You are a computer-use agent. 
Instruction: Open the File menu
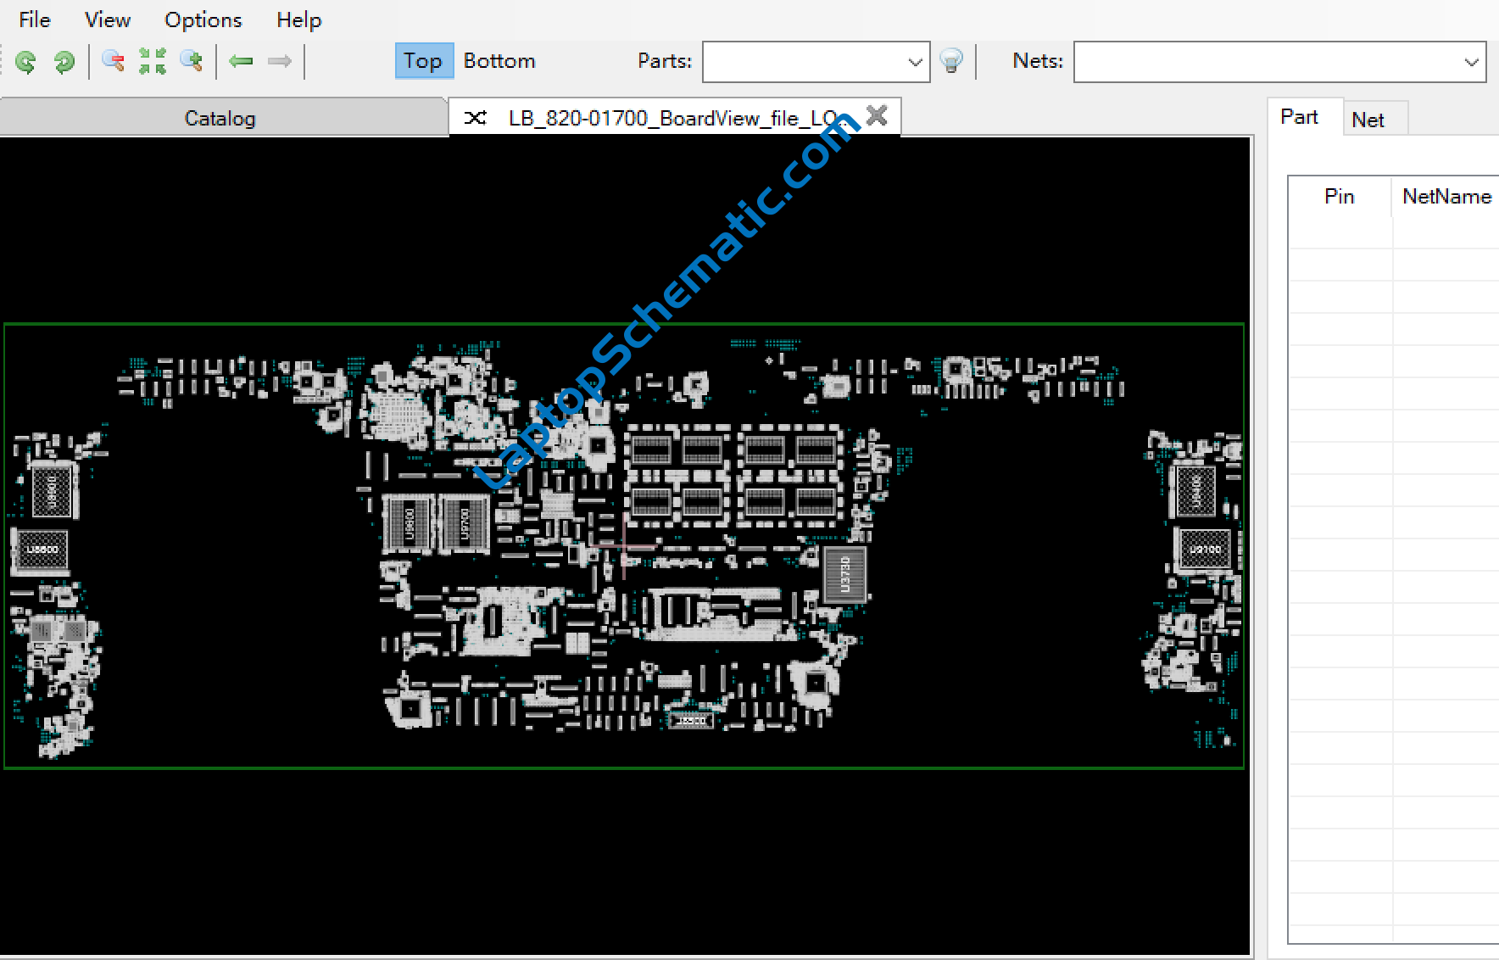click(x=35, y=20)
